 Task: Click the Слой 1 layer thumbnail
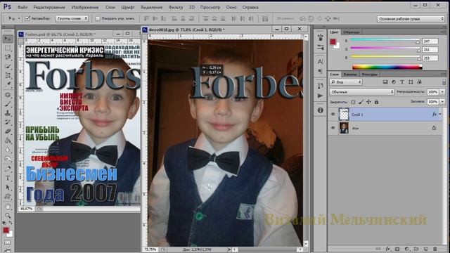[344, 114]
